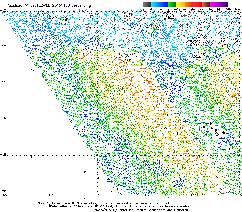Pick the magenta-purple 40-50 knots legend segment

[x=219, y=4]
